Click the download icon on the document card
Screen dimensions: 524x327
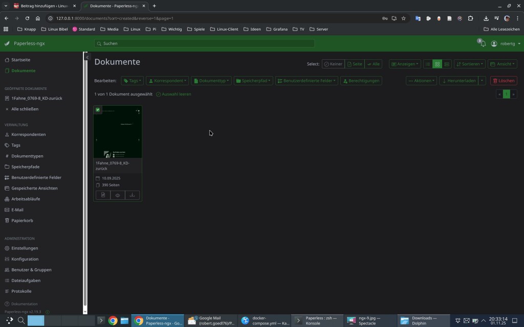click(x=132, y=195)
